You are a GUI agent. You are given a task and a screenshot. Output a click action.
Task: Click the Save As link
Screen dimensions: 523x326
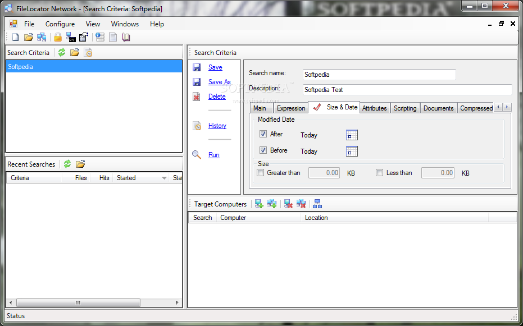[220, 82]
